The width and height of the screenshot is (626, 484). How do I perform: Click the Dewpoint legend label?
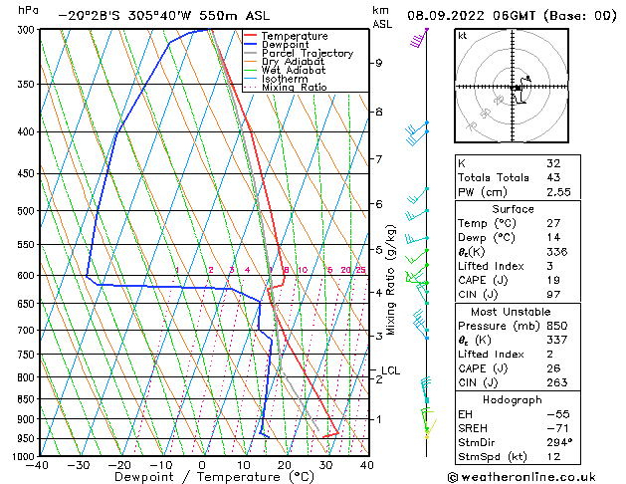pyautogui.click(x=285, y=45)
